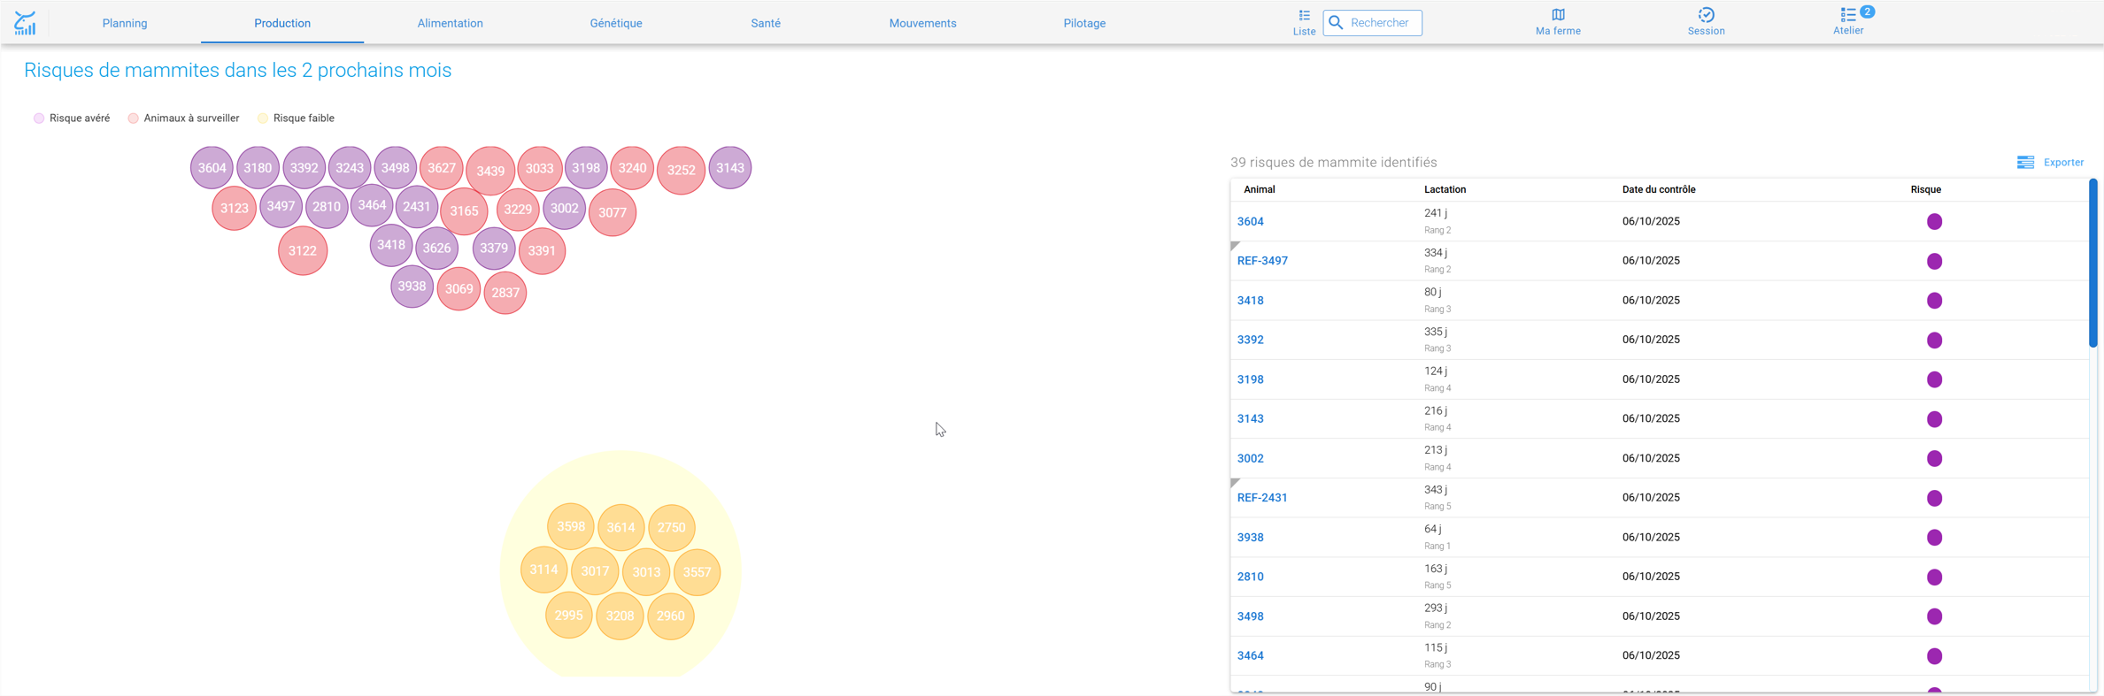This screenshot has height=696, width=2104.
Task: Click the Exporter table icon
Action: tap(2025, 163)
